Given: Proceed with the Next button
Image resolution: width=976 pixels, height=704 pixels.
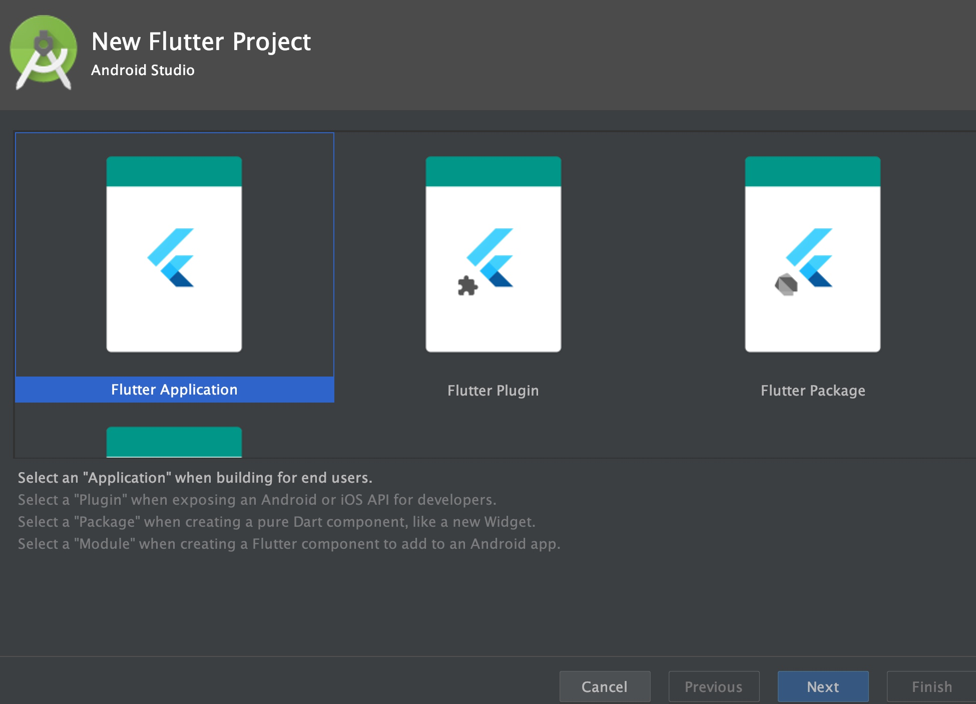Looking at the screenshot, I should (x=823, y=686).
